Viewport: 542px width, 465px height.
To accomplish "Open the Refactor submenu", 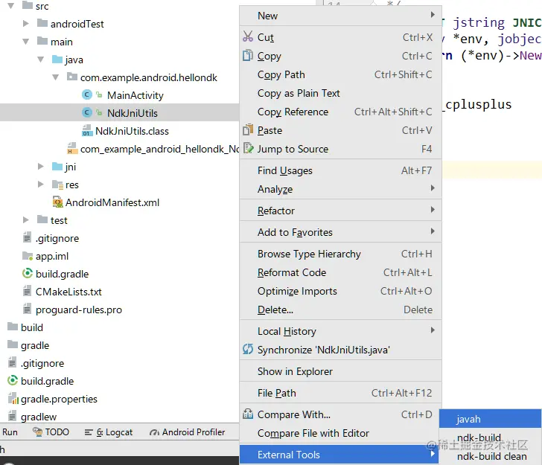I will point(340,211).
